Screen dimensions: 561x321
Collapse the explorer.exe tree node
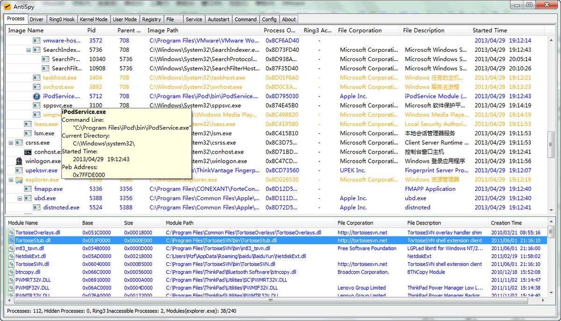tap(11, 180)
